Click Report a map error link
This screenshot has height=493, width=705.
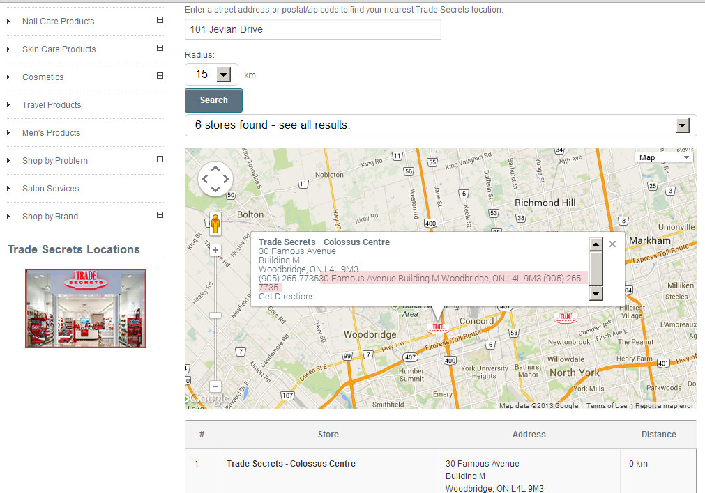(x=664, y=406)
